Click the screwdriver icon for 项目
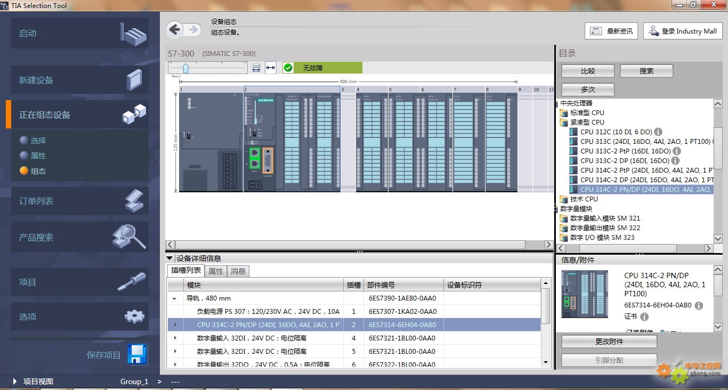Image resolution: width=728 pixels, height=390 pixels. [132, 281]
